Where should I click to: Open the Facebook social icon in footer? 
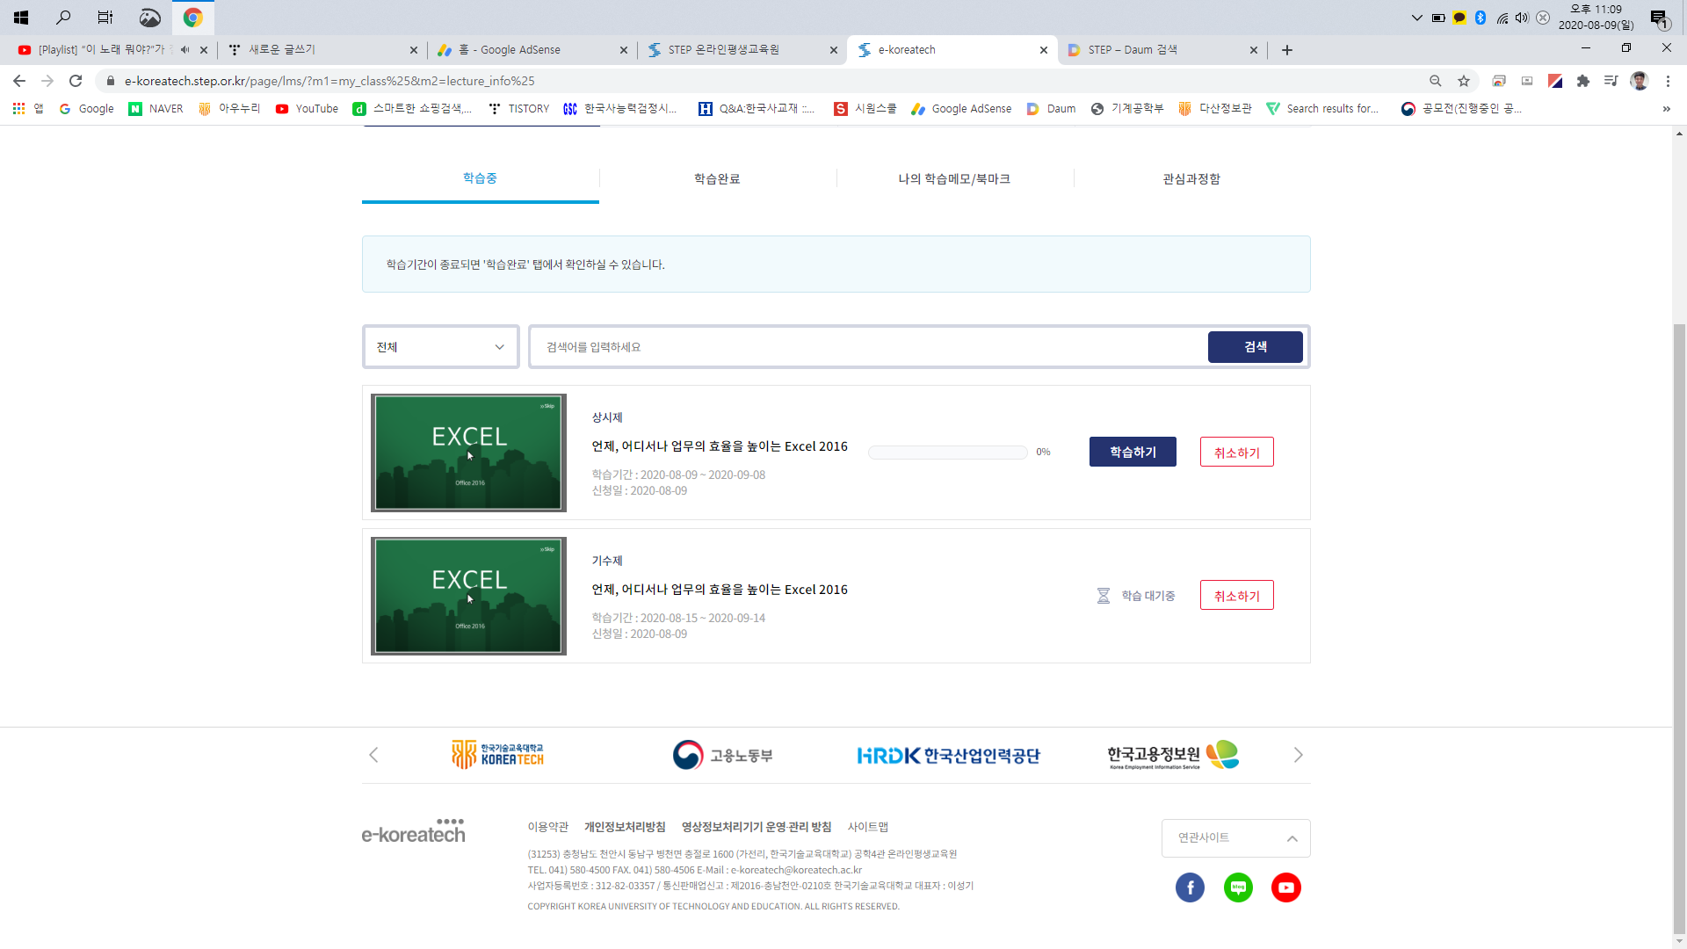pos(1190,887)
